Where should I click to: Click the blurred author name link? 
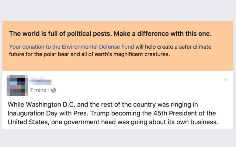(40, 82)
